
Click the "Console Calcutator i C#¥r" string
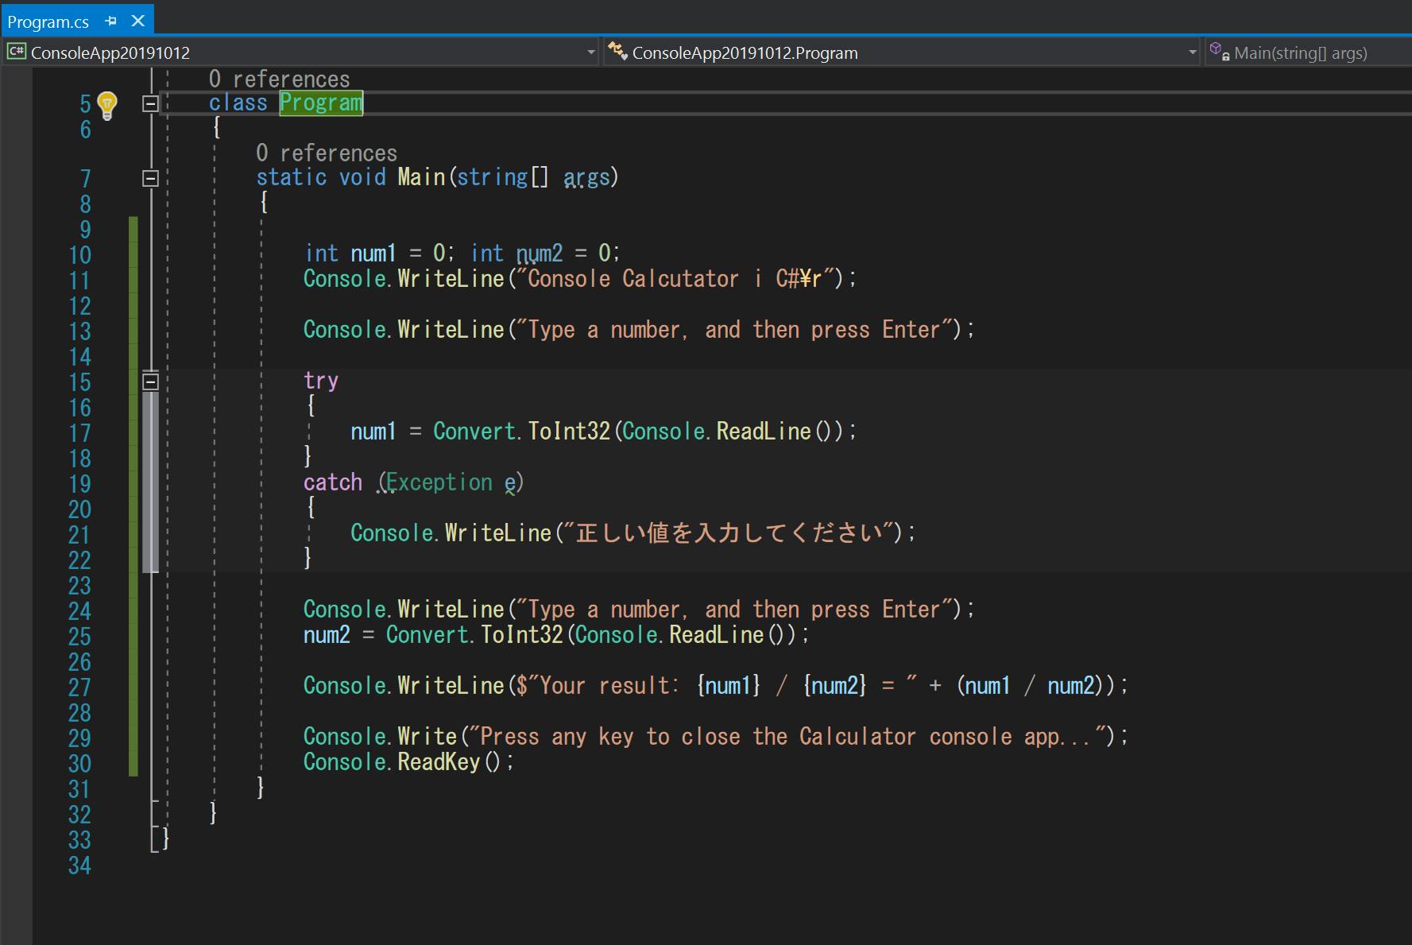click(675, 279)
